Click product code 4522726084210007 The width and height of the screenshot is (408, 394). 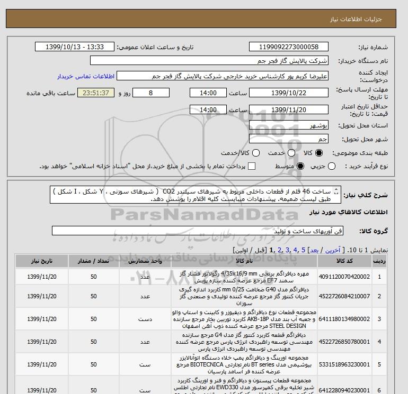(344, 296)
